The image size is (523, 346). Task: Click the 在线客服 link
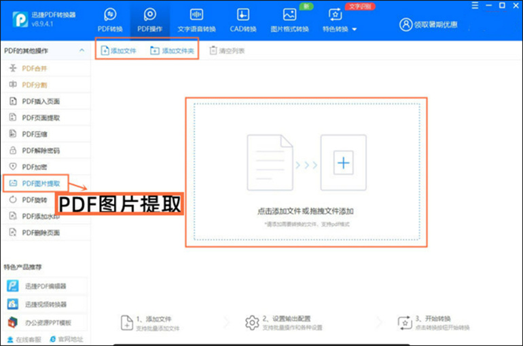pyautogui.click(x=24, y=339)
